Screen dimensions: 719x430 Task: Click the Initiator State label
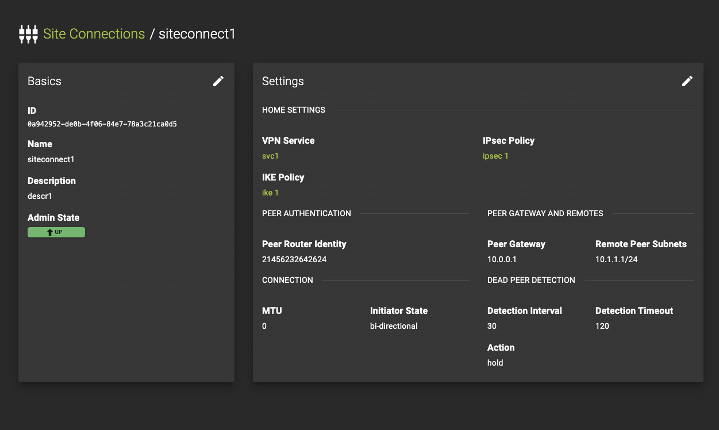[x=399, y=310]
